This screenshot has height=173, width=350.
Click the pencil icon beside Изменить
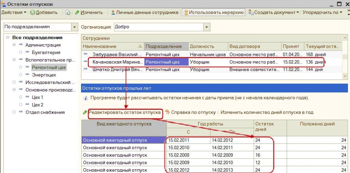(x=77, y=13)
